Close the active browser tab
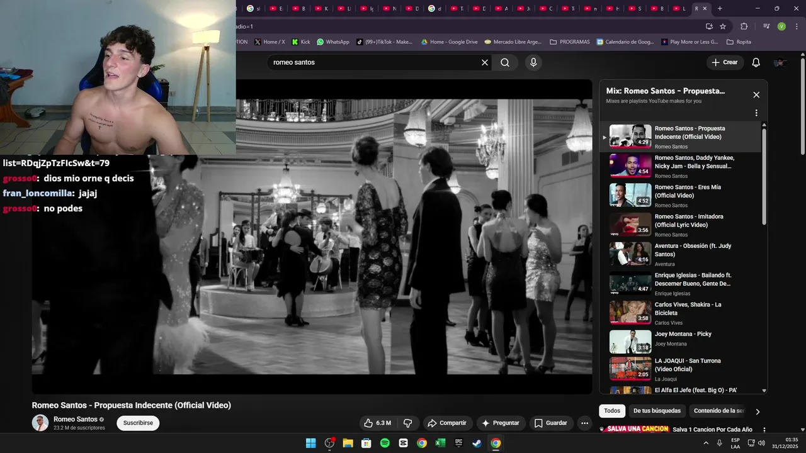The width and height of the screenshot is (806, 453). coord(705,8)
